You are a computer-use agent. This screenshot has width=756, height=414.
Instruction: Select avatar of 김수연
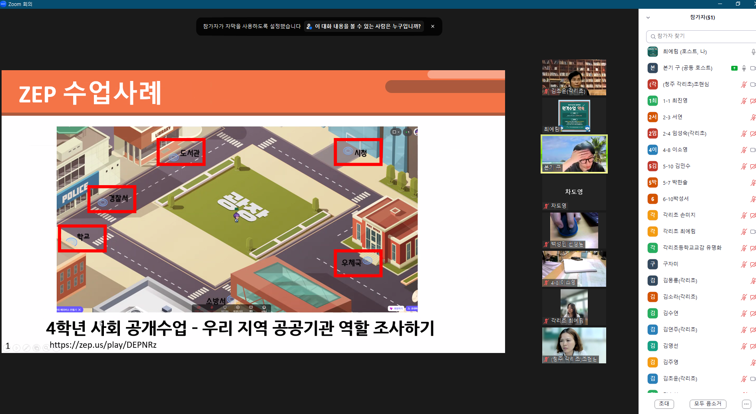(653, 313)
